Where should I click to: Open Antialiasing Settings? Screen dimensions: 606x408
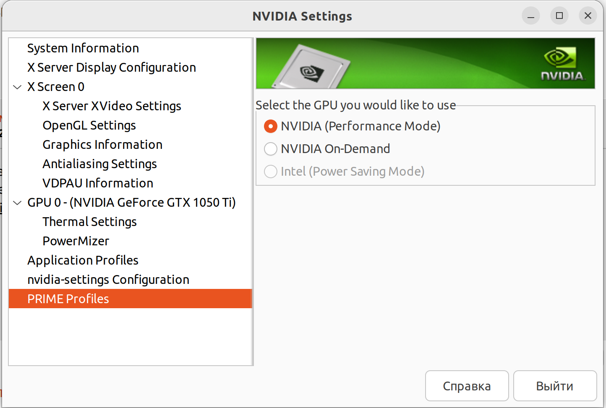pos(99,164)
